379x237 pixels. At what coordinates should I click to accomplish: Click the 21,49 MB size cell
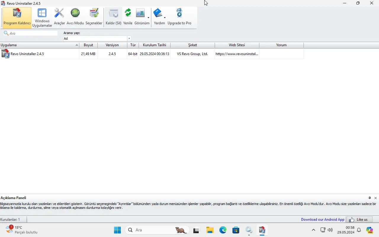pos(88,54)
